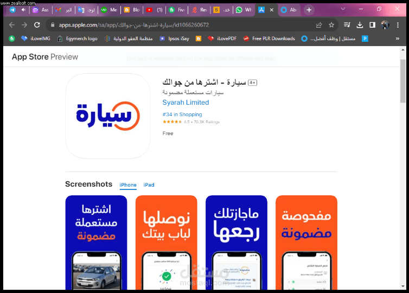The image size is (409, 293).
Task: Click the 4+ age rating badge
Action: pyautogui.click(x=252, y=82)
